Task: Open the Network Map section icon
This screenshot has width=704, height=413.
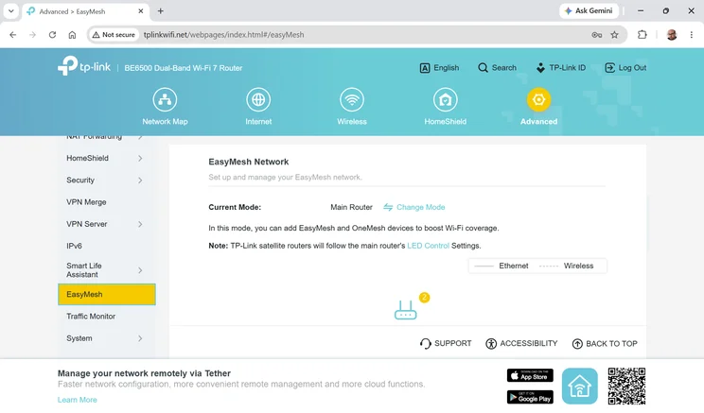Action: [165, 99]
